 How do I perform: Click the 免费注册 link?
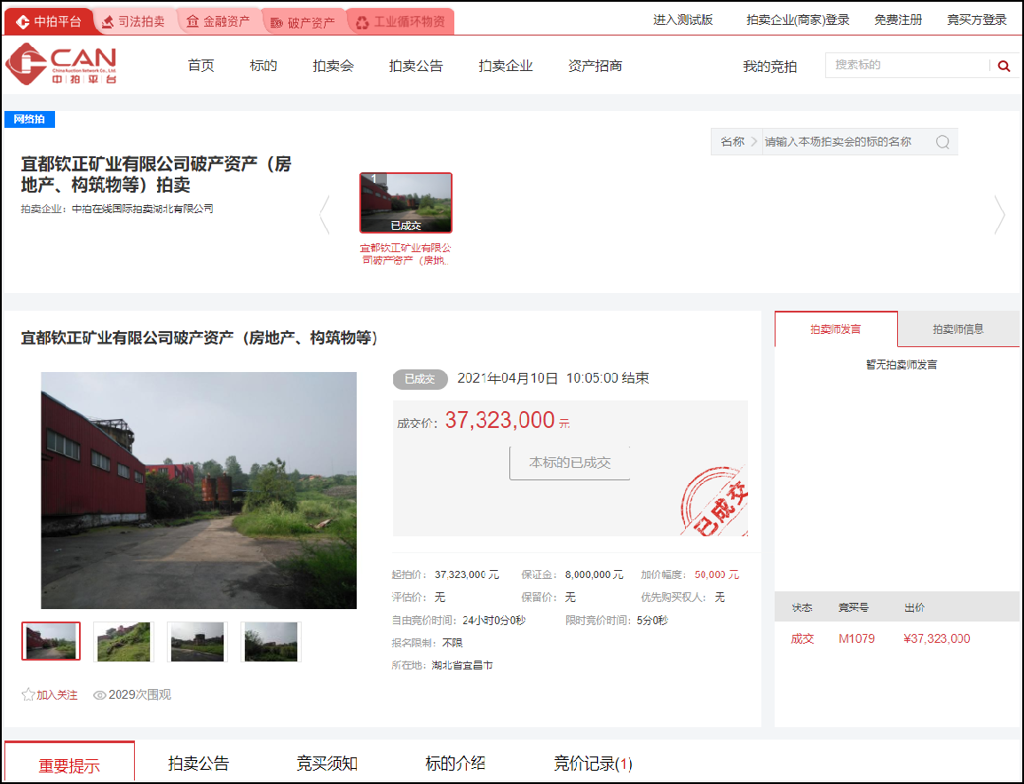click(x=898, y=20)
